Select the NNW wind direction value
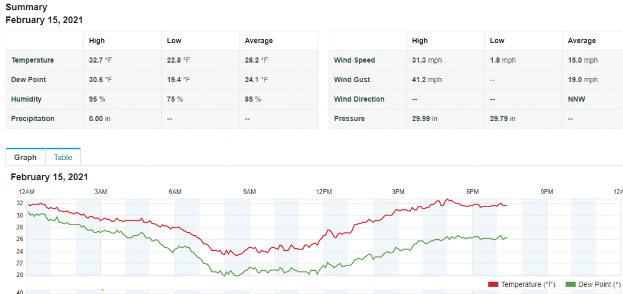This screenshot has height=294, width=623. click(576, 99)
